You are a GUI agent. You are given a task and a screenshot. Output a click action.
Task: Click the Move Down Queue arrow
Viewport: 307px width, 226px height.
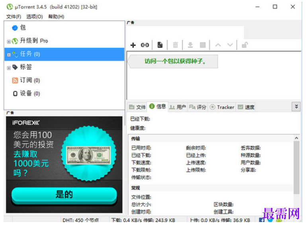[x=230, y=45]
